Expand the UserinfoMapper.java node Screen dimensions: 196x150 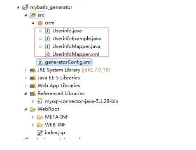click(x=40, y=47)
